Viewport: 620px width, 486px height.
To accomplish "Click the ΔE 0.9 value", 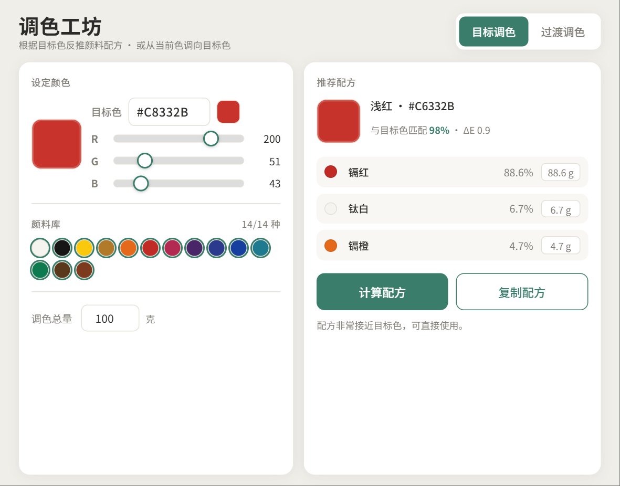I will click(477, 131).
